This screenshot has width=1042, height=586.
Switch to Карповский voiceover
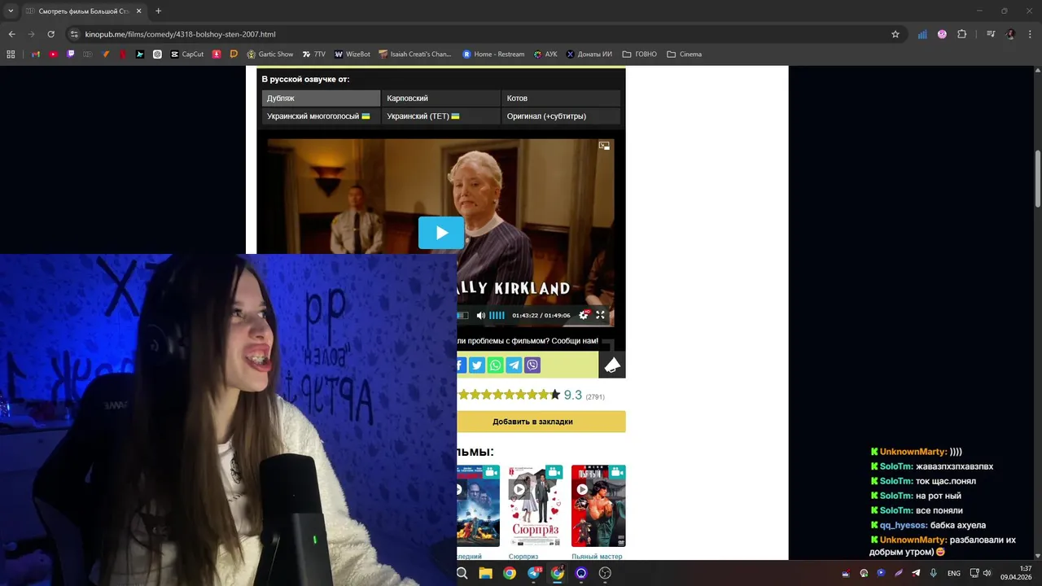tap(440, 98)
